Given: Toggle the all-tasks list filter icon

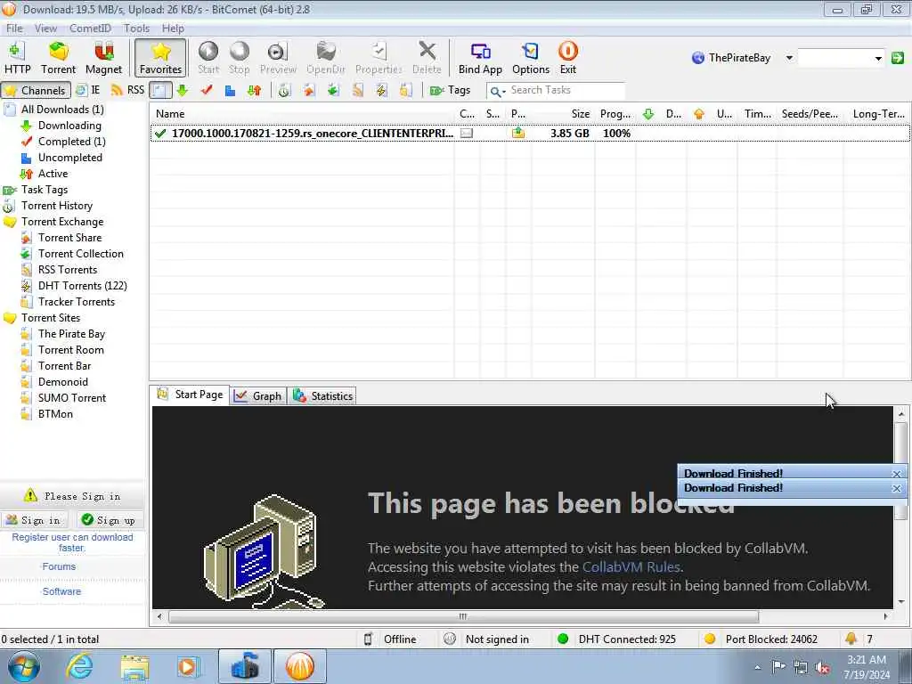Looking at the screenshot, I should point(160,90).
